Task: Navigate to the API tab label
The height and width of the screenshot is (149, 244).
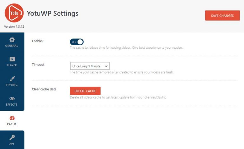Action: 12,144
